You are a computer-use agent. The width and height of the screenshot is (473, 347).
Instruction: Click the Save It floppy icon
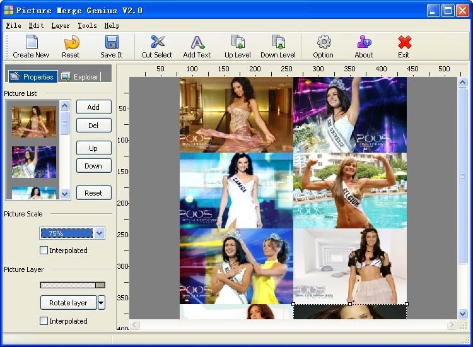112,42
